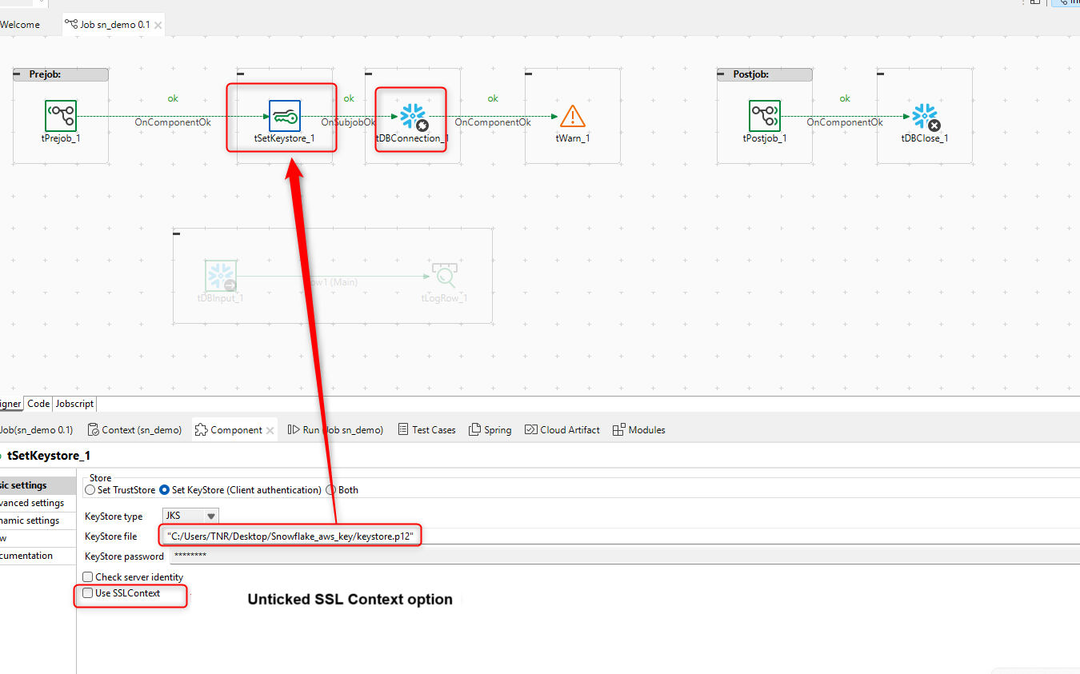
Task: Select the tDBClose_1 component
Action: (925, 116)
